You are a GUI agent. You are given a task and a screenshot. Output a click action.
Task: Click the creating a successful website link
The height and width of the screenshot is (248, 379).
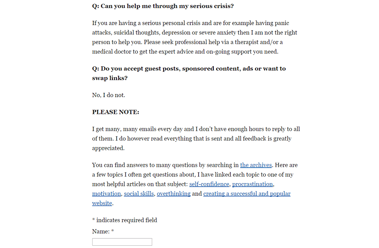pyautogui.click(x=247, y=193)
